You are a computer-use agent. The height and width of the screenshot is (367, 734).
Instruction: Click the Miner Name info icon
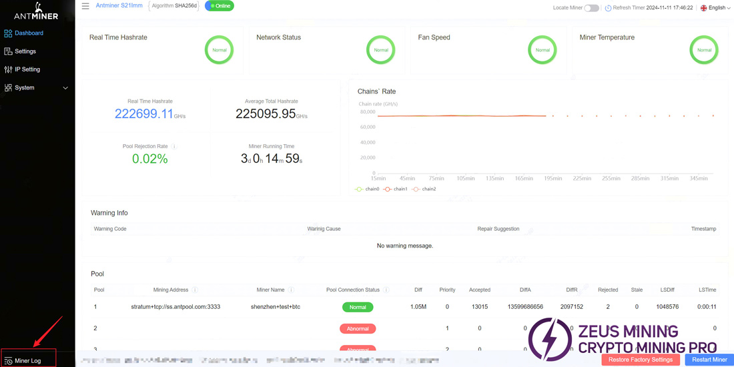pyautogui.click(x=291, y=290)
